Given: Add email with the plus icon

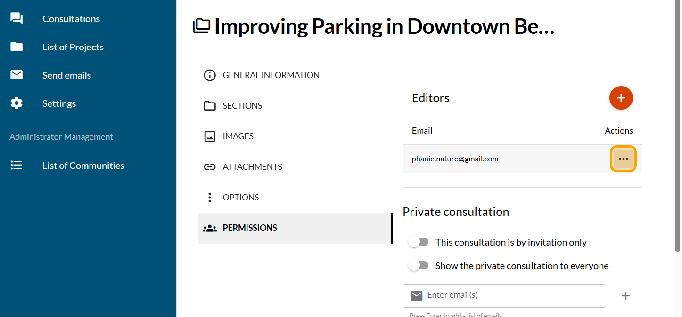Looking at the screenshot, I should pyautogui.click(x=625, y=296).
